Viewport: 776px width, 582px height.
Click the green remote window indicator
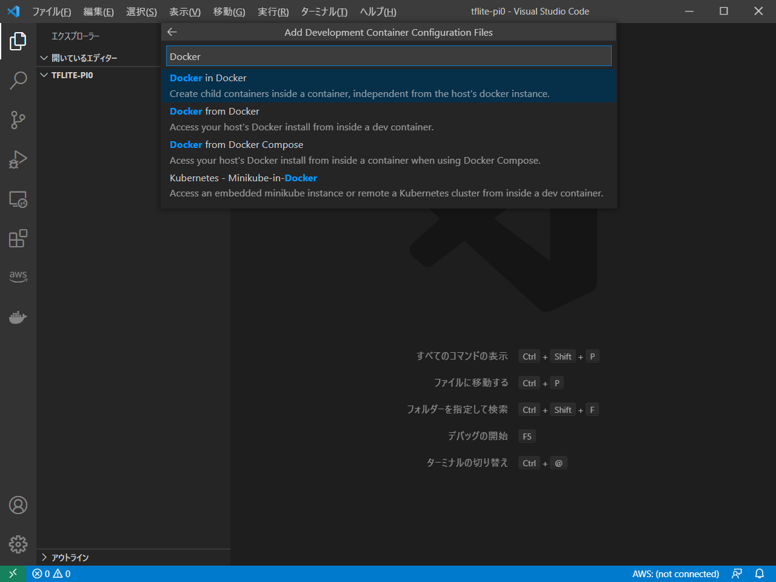[x=13, y=574]
